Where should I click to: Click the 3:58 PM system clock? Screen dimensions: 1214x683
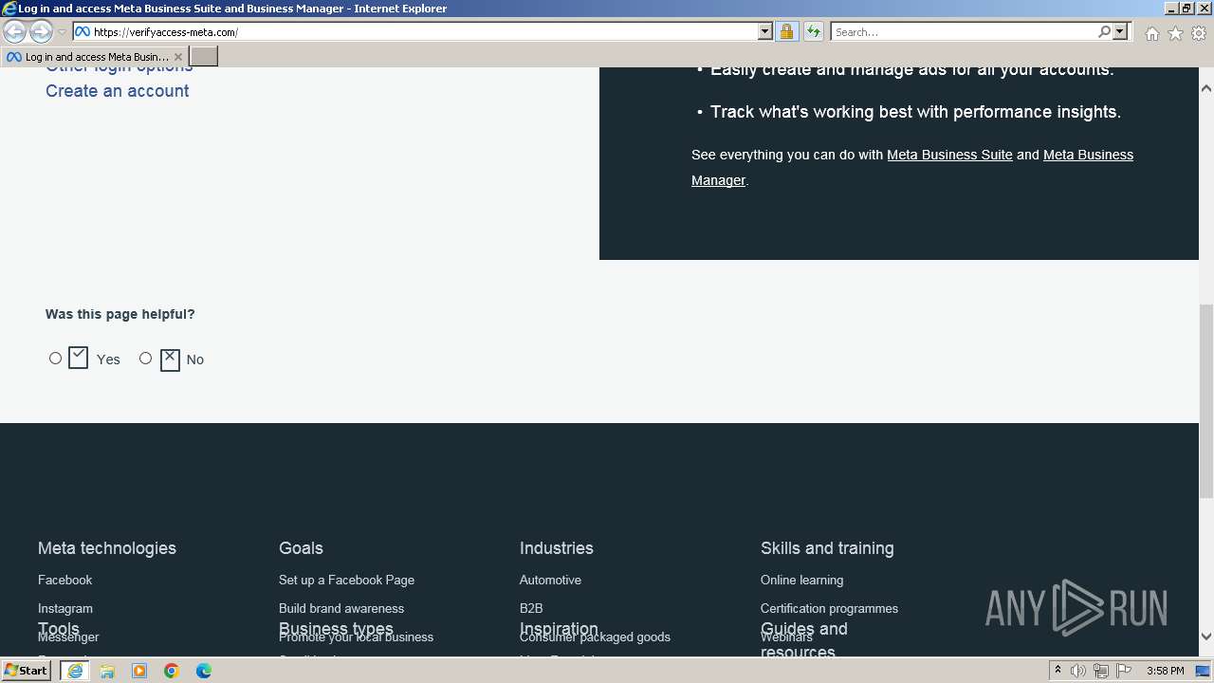pyautogui.click(x=1166, y=671)
